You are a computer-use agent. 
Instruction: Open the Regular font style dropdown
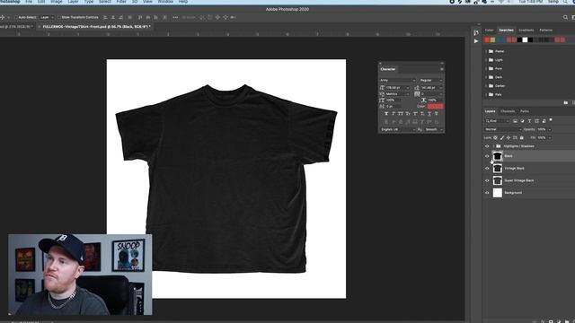click(x=431, y=80)
